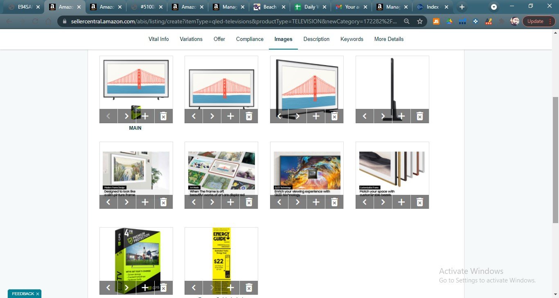The height and width of the screenshot is (298, 559).
Task: Switch to the Variations tab
Action: tap(191, 39)
